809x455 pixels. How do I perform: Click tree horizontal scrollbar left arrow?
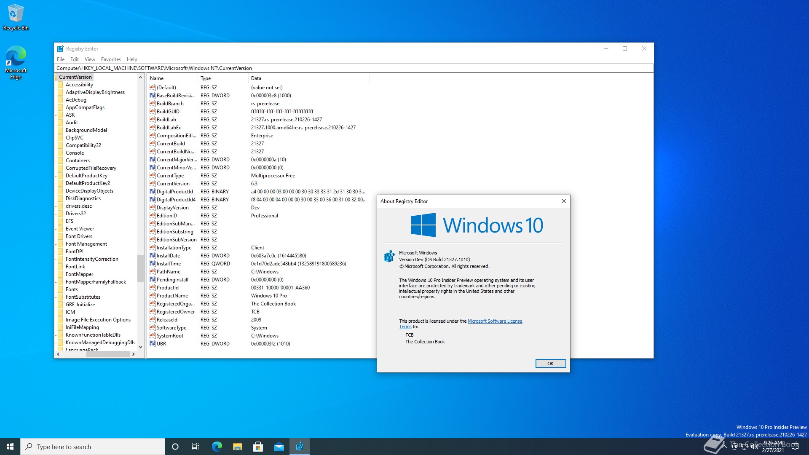point(58,354)
